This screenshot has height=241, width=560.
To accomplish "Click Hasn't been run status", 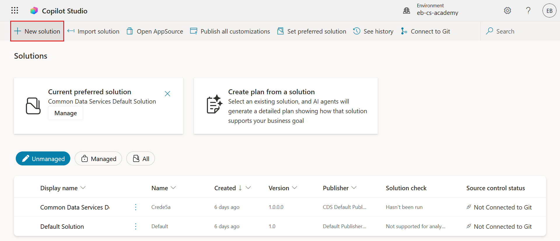I will click(x=404, y=207).
